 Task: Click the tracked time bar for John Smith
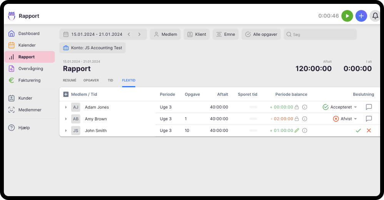[253, 130]
